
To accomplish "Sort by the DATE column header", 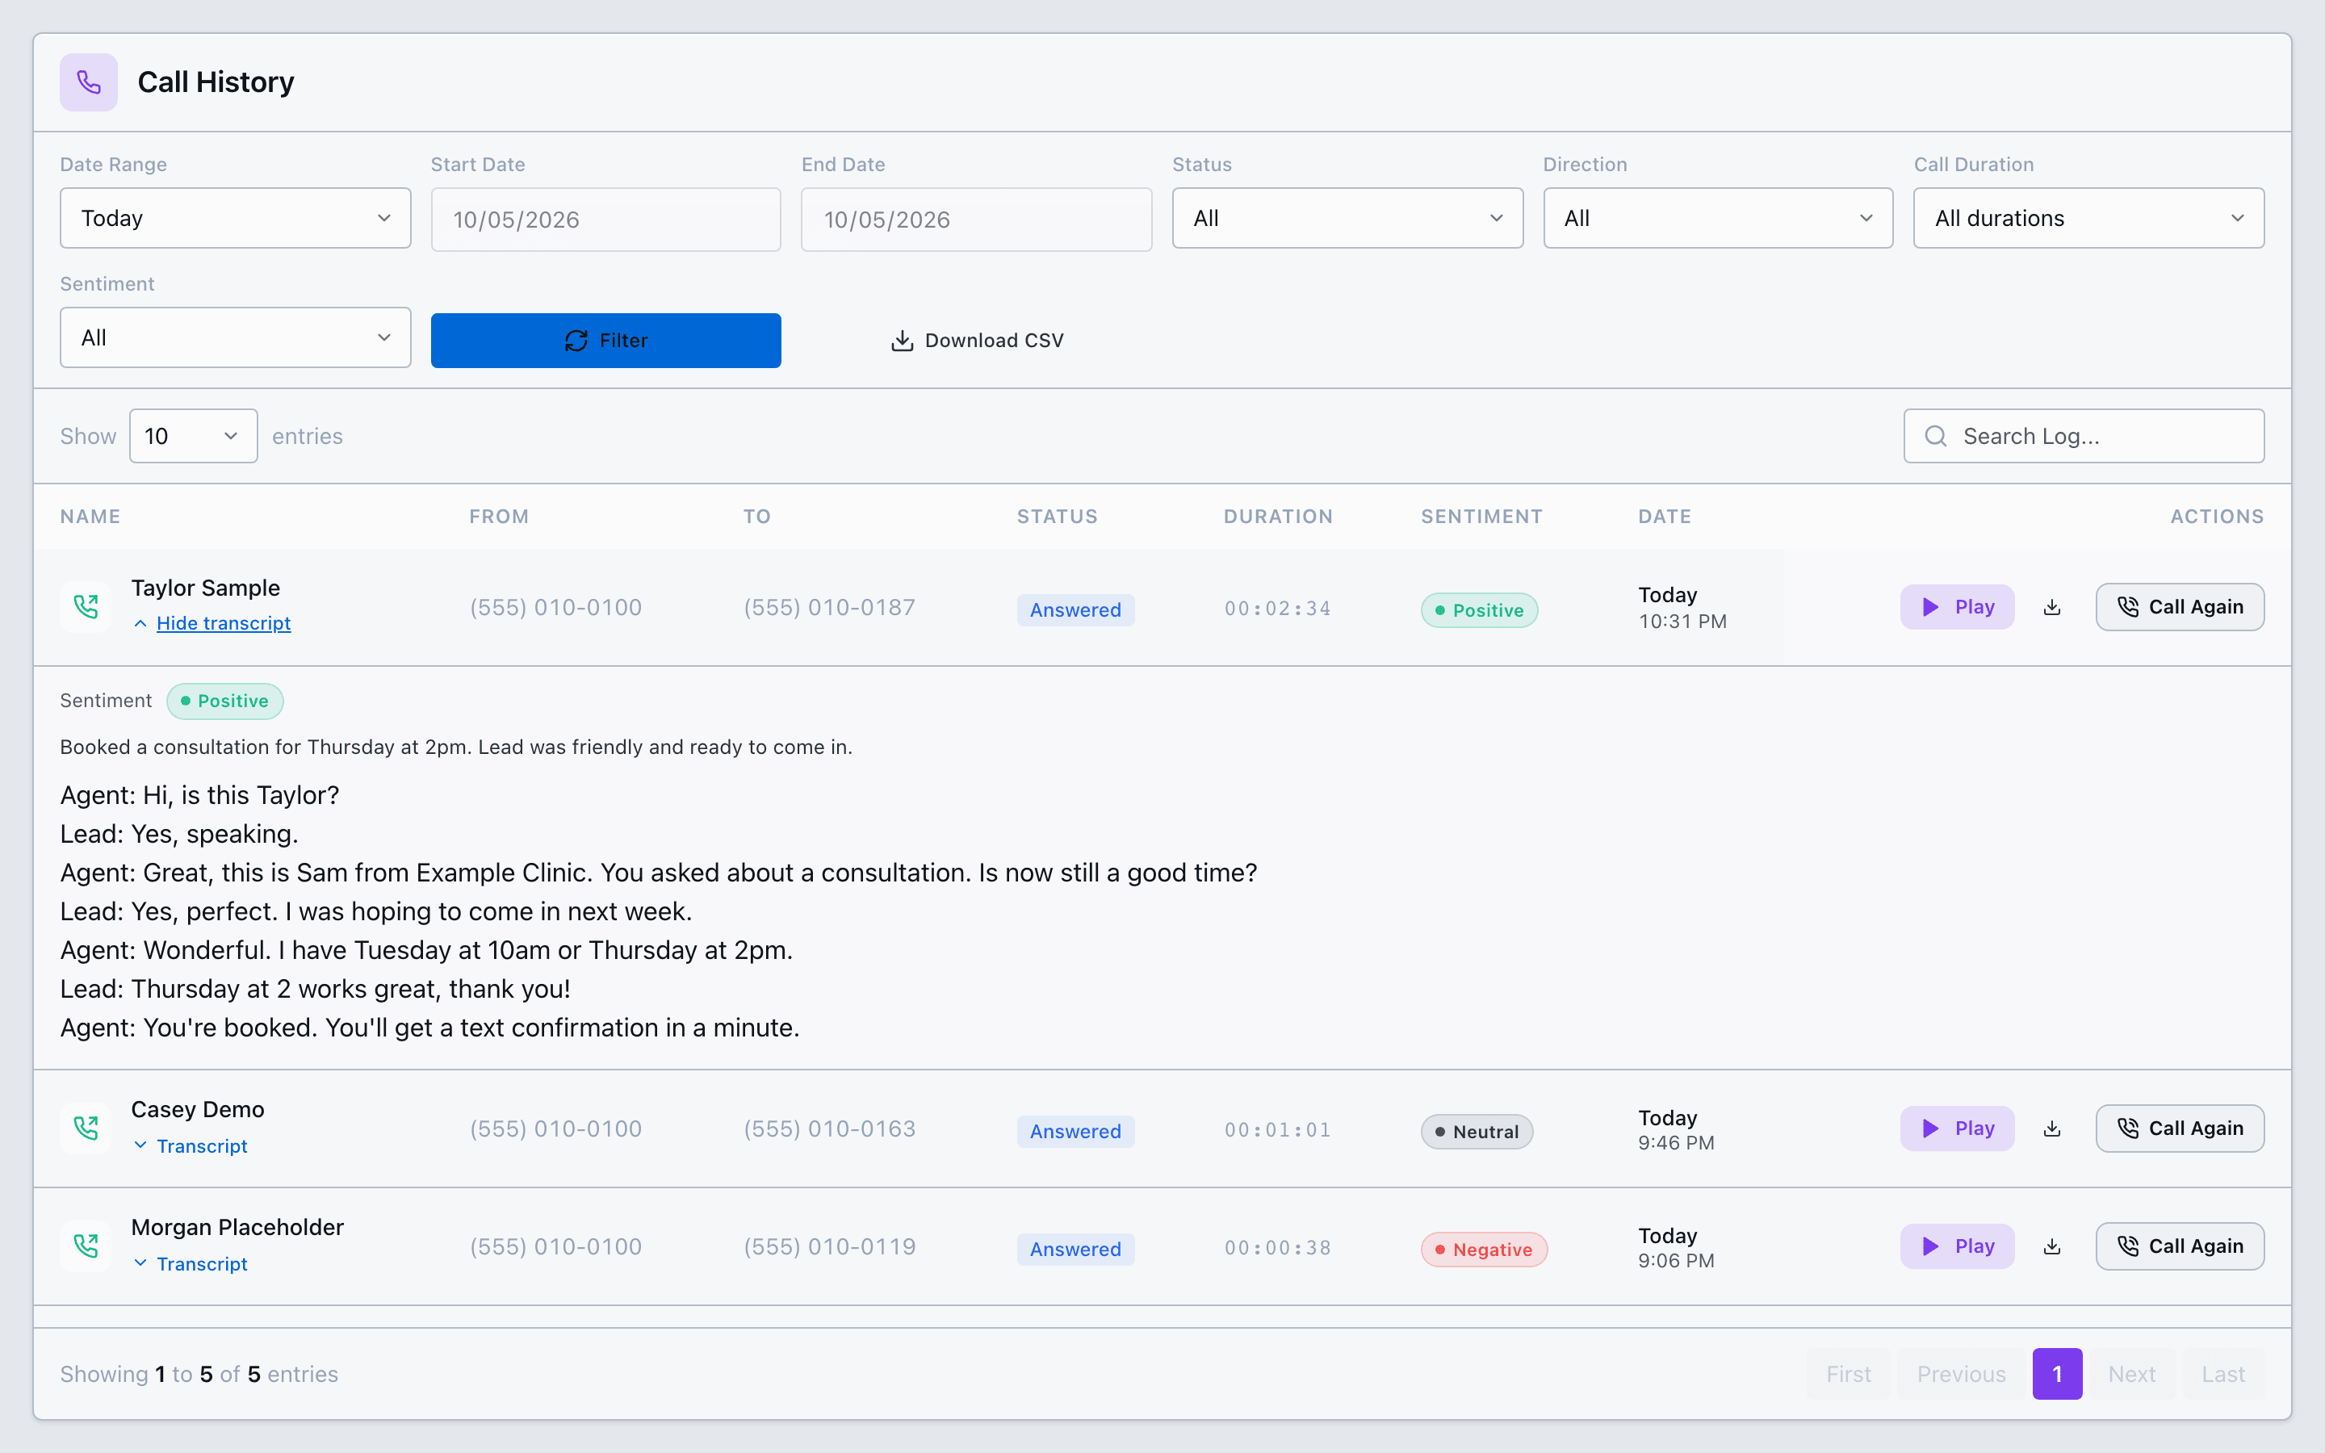I will click(x=1664, y=516).
